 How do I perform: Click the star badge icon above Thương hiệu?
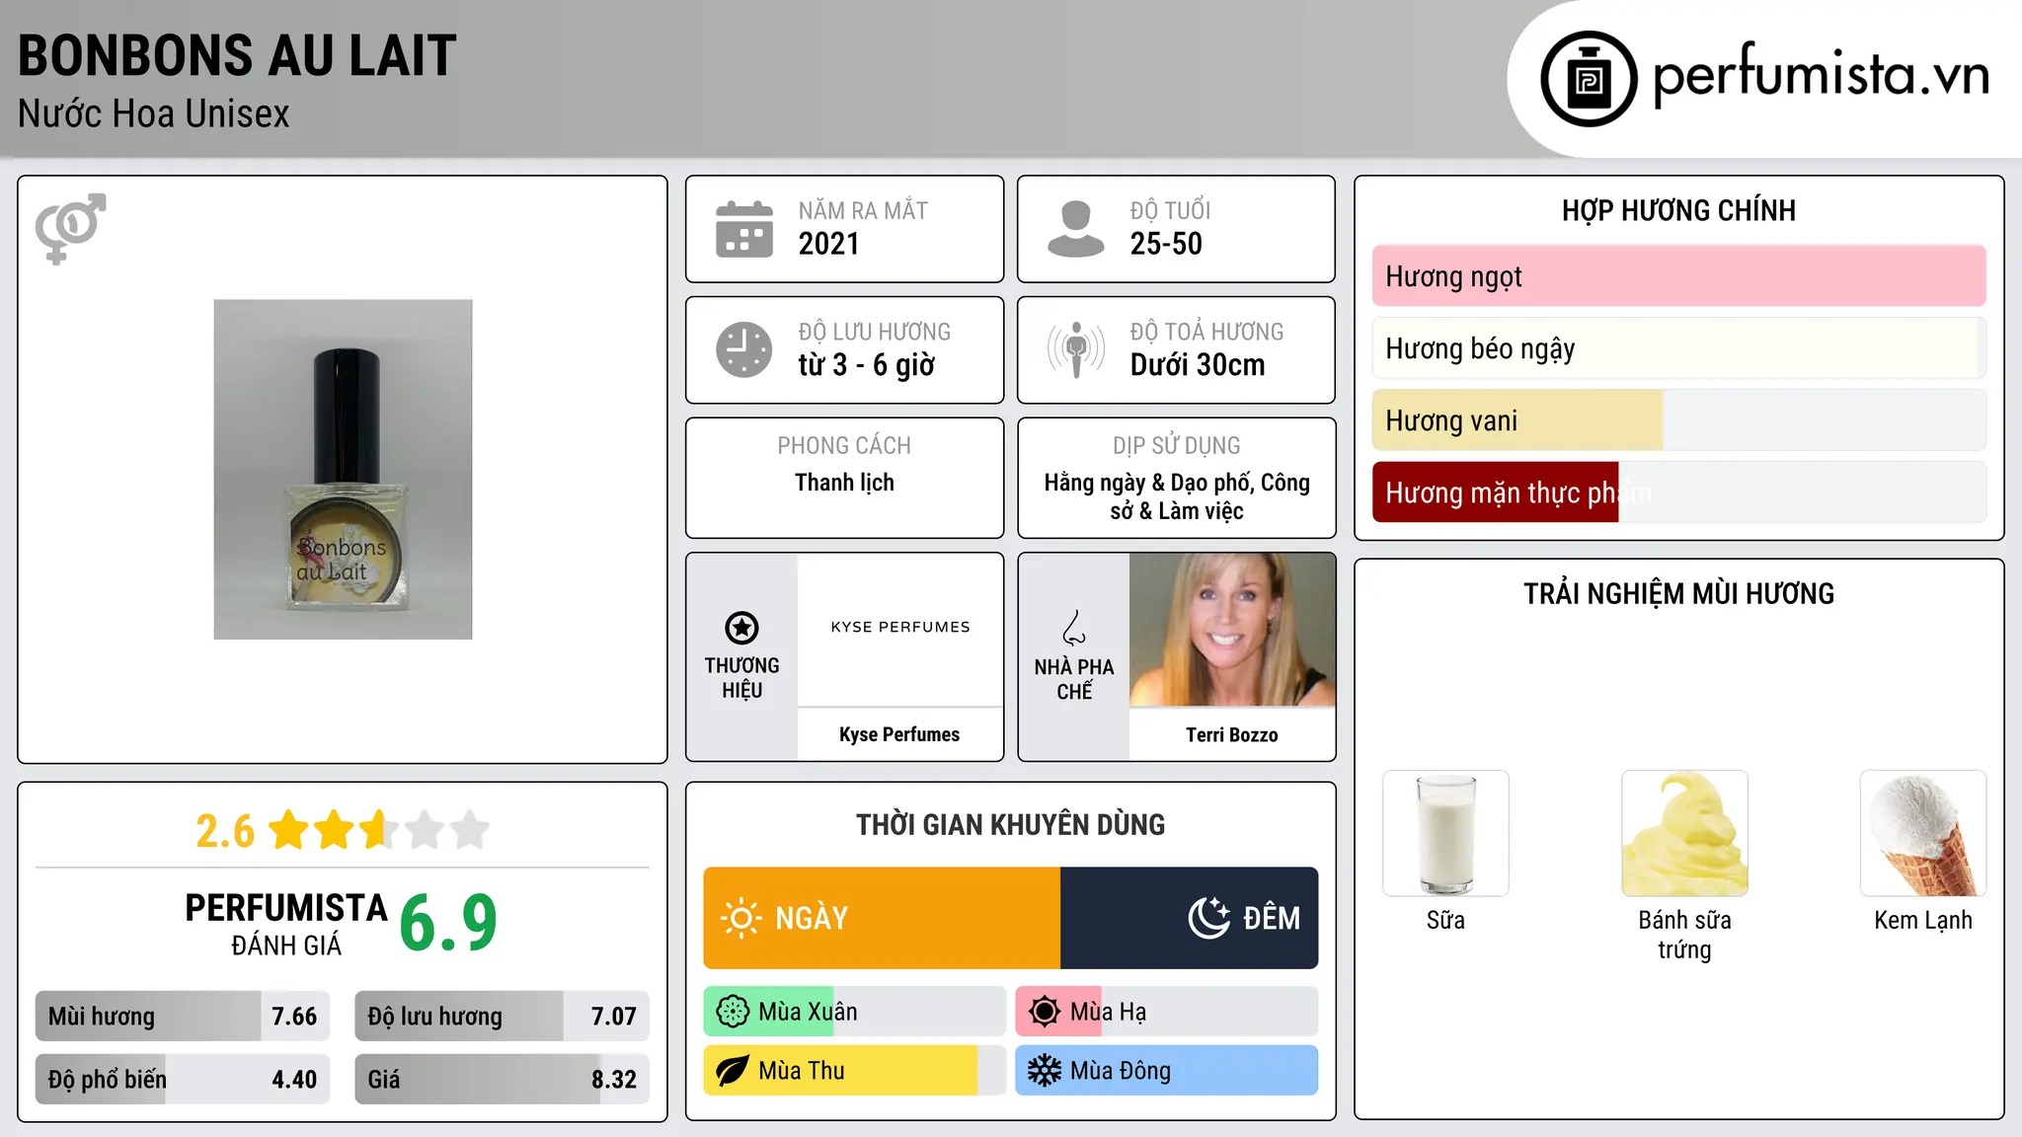pyautogui.click(x=742, y=628)
